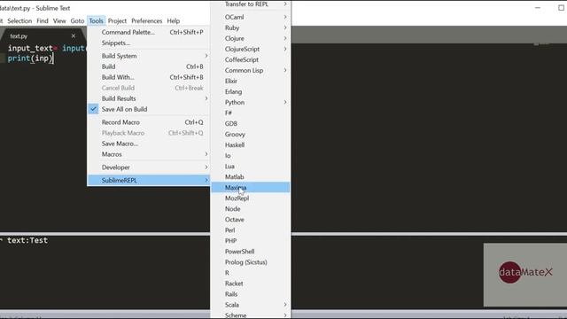This screenshot has height=319, width=567.
Task: Open the Help menu
Action: click(174, 21)
